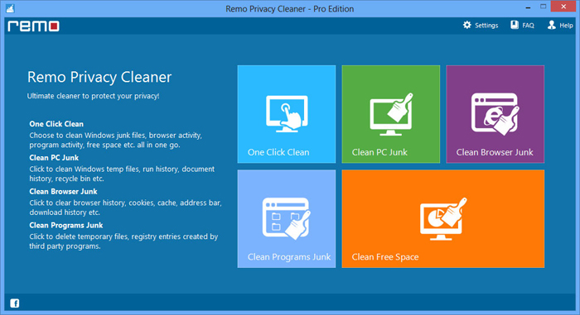Click the monitor-with-hand icon on the blue tile
This screenshot has height=315, width=580.
287,113
